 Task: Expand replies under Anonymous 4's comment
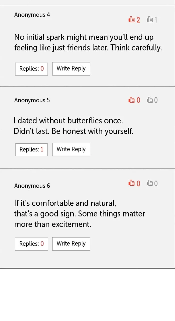[31, 69]
